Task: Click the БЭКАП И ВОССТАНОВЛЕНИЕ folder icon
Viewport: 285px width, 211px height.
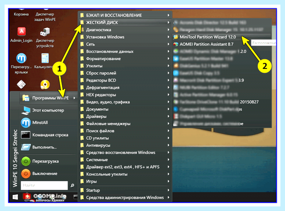Action: click(x=82, y=15)
